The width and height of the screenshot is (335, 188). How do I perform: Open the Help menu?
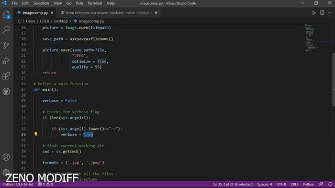tap(110, 3)
